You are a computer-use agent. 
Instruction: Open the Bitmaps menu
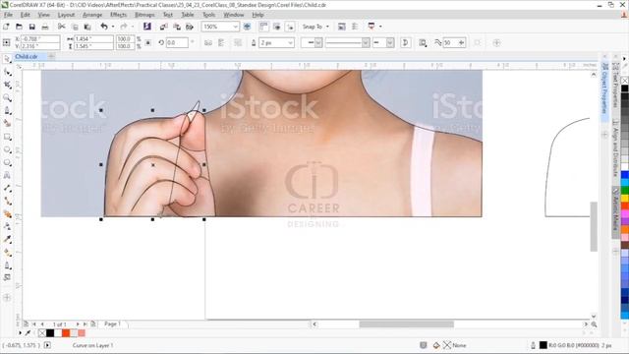144,15
